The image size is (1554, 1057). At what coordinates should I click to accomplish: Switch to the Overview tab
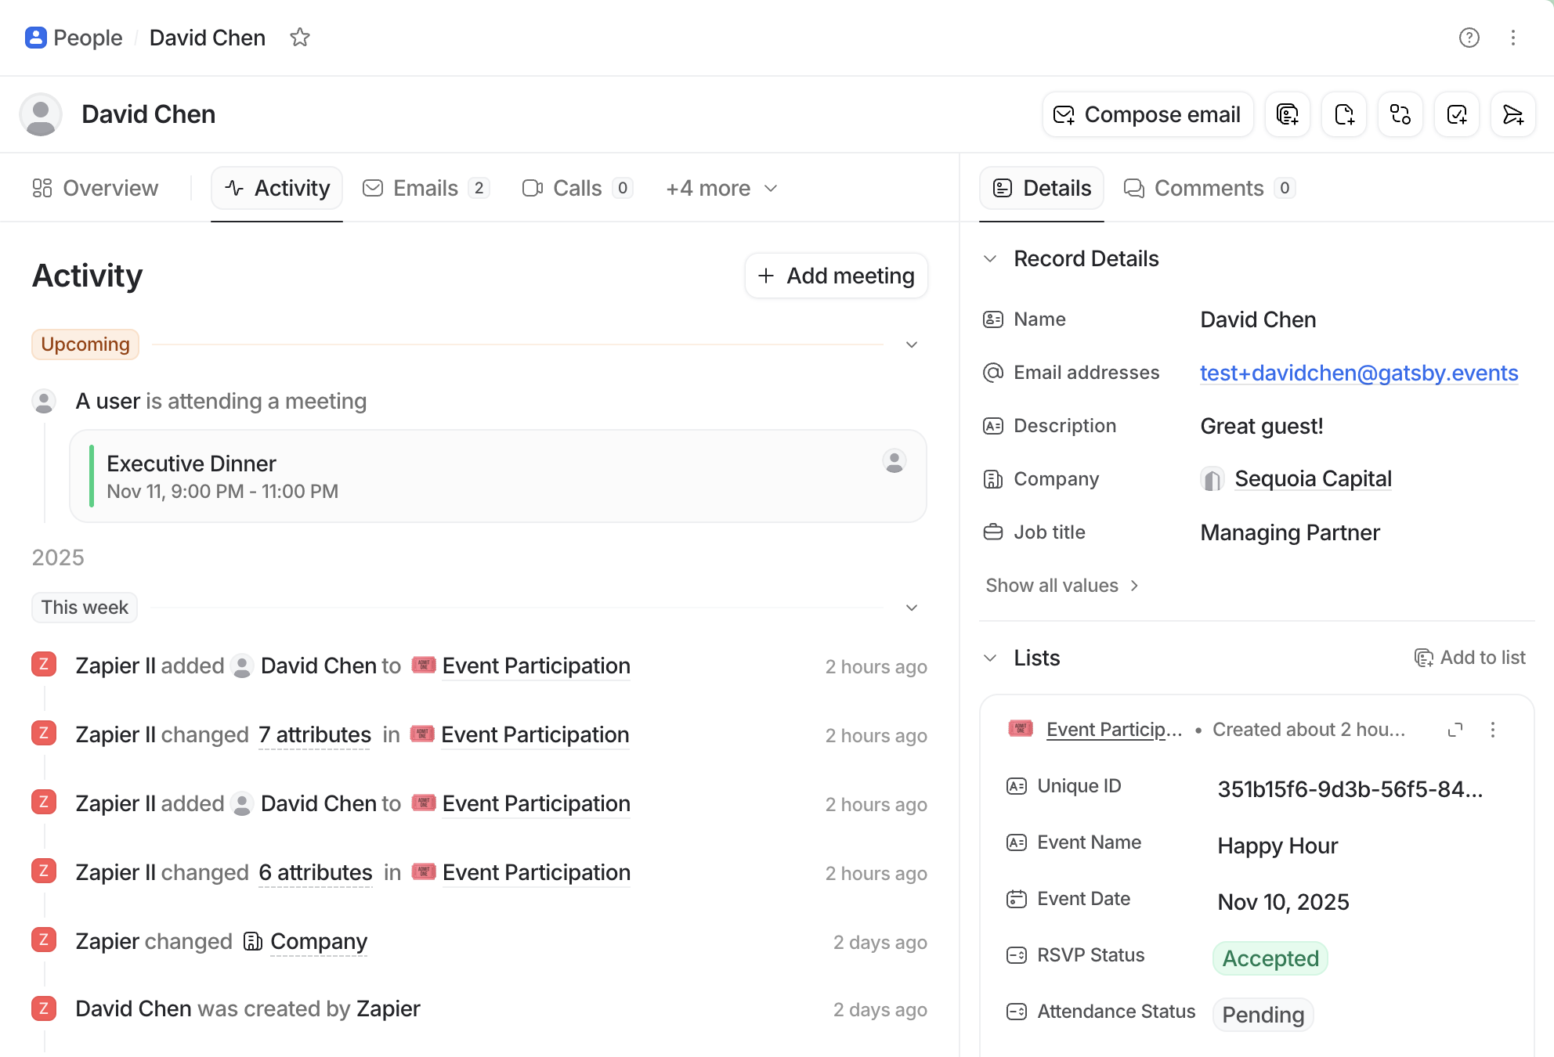95,188
